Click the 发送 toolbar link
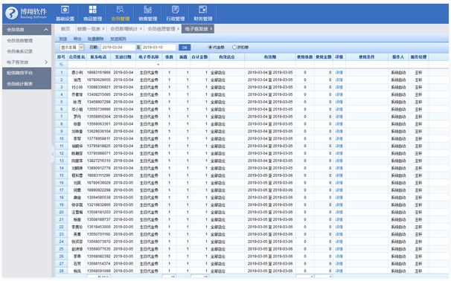 [x=63, y=39]
